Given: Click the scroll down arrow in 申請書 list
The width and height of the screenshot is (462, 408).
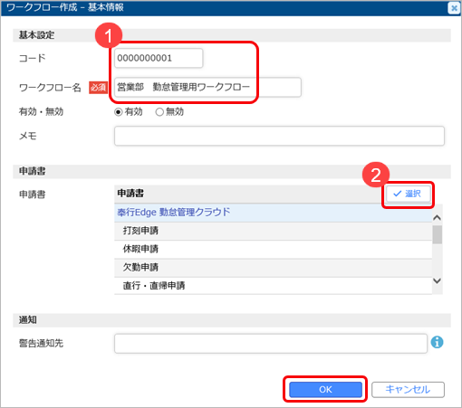Looking at the screenshot, I should click(437, 280).
